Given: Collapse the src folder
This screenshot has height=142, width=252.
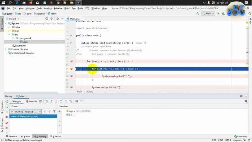Looking at the screenshot, I should point(9,34).
